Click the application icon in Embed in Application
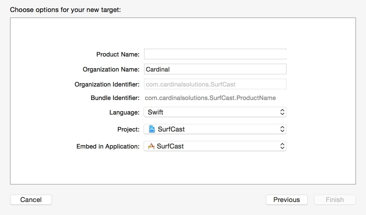The height and width of the screenshot is (215, 366). click(x=151, y=146)
